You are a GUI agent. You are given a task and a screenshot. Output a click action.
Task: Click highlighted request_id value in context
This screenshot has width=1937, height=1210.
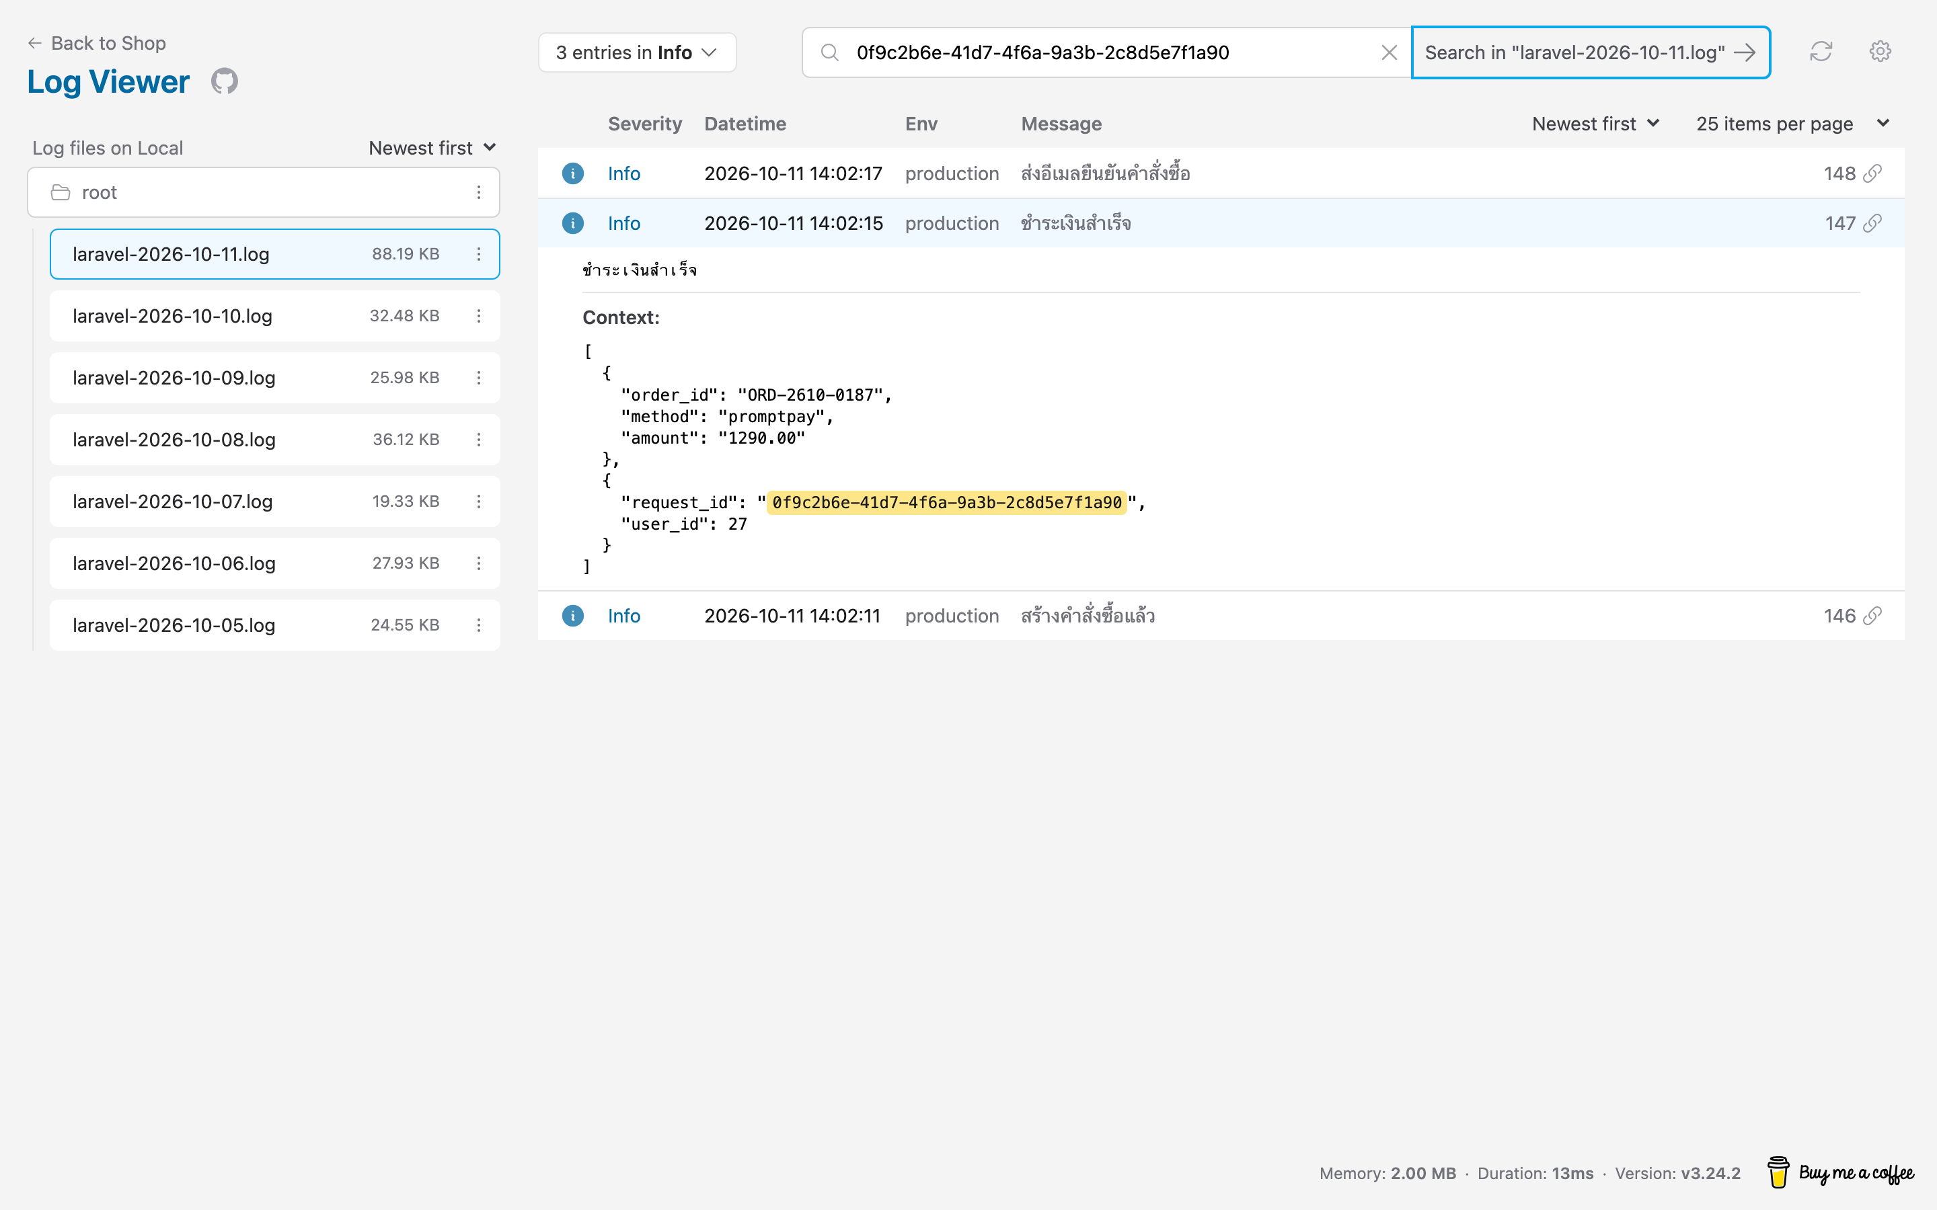click(947, 503)
